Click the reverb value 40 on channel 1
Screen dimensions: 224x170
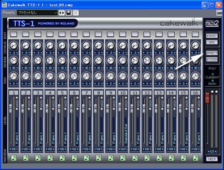tap(13, 68)
